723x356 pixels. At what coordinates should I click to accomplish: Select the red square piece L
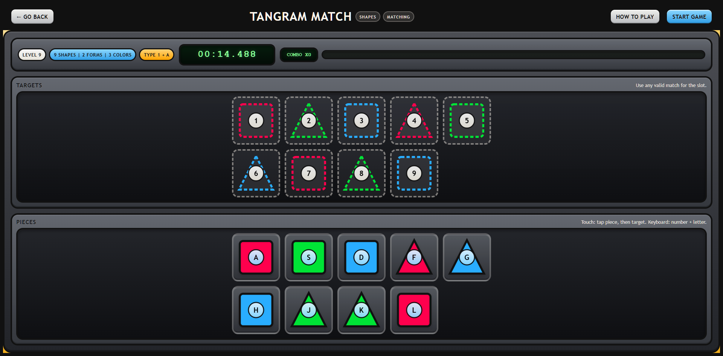point(414,310)
